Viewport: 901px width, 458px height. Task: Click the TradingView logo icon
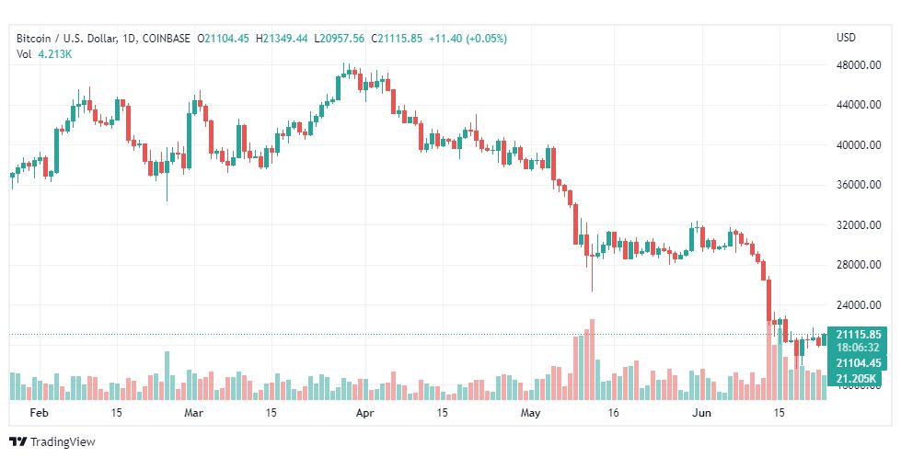[17, 442]
